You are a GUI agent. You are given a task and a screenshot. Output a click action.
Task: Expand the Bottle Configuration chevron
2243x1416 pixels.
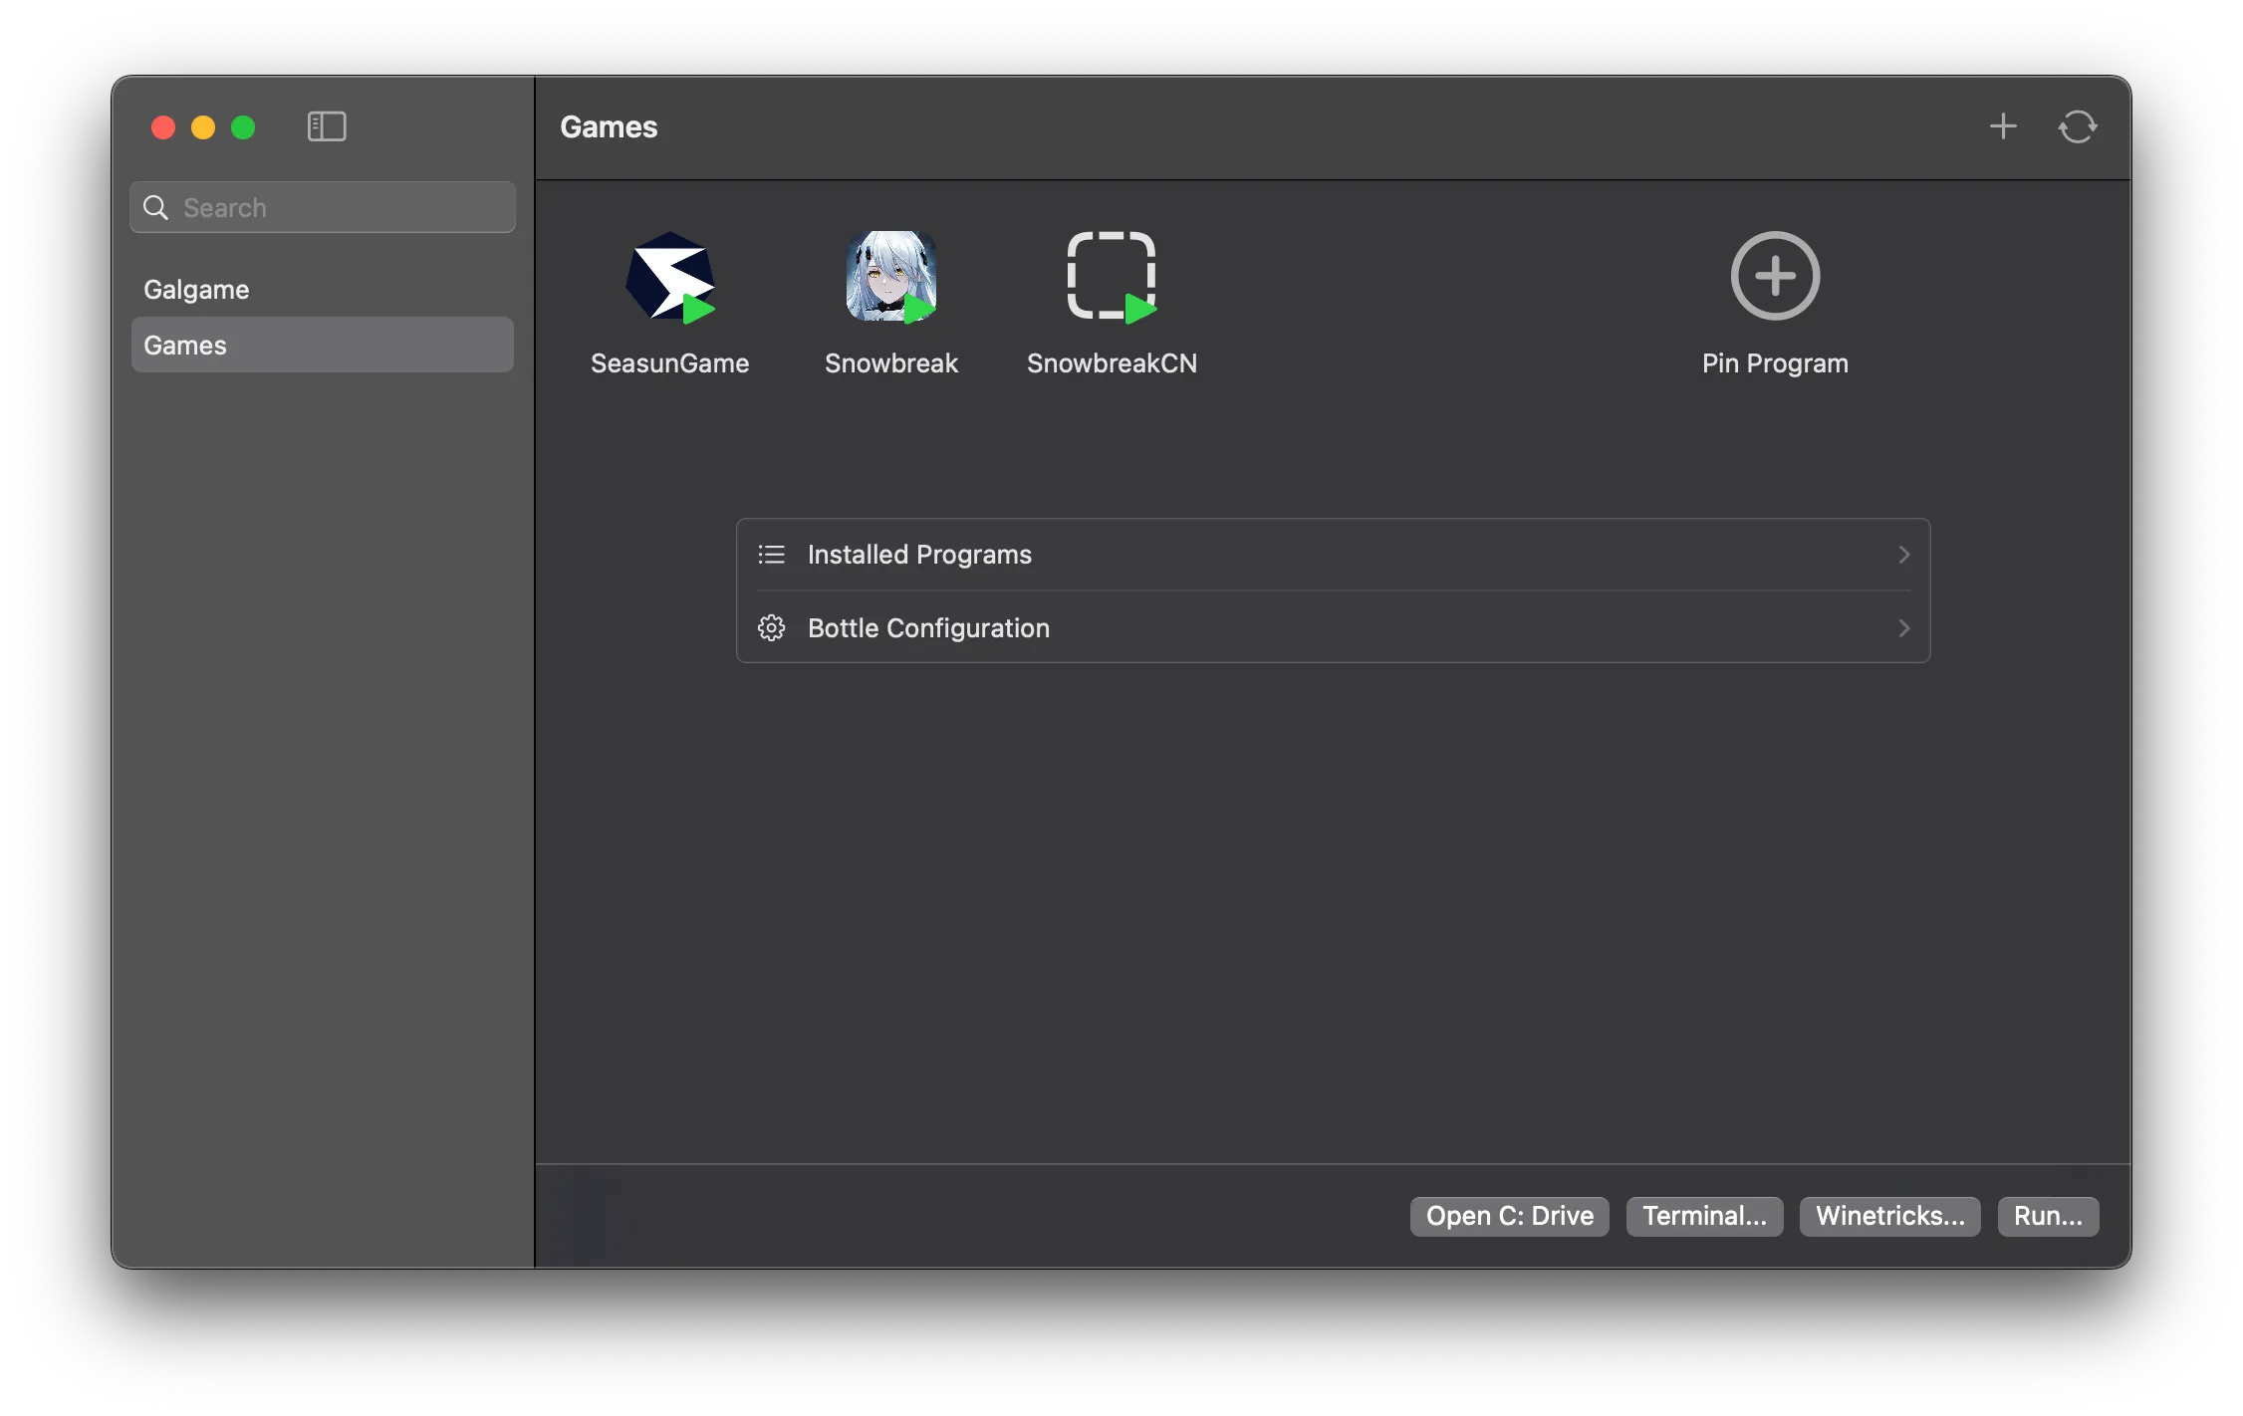pos(1903,628)
